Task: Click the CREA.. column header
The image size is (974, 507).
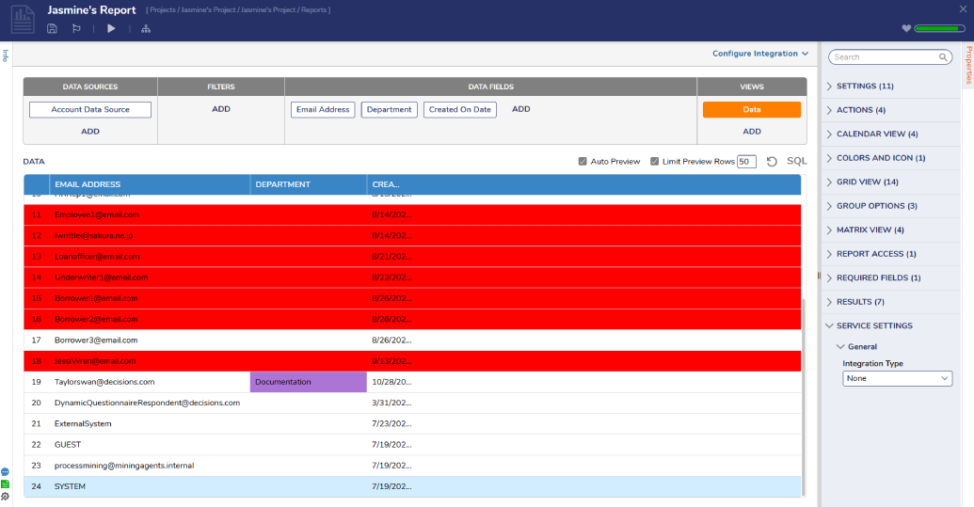Action: 386,184
